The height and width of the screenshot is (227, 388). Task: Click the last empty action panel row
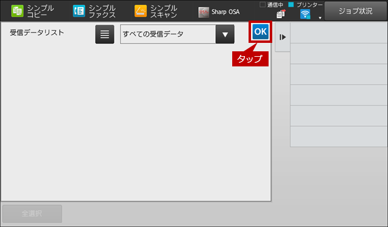339,136
